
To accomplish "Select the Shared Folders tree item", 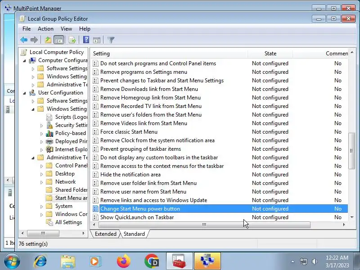I will point(67,190).
